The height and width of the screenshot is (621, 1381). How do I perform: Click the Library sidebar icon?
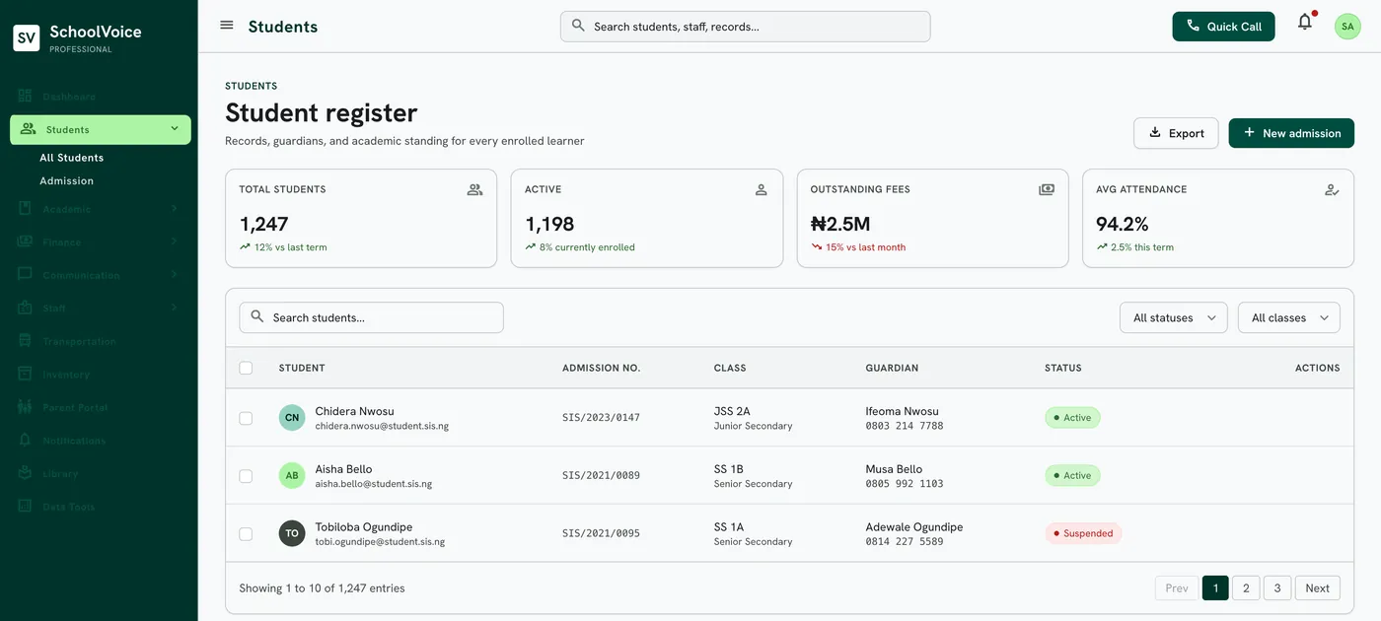[26, 473]
